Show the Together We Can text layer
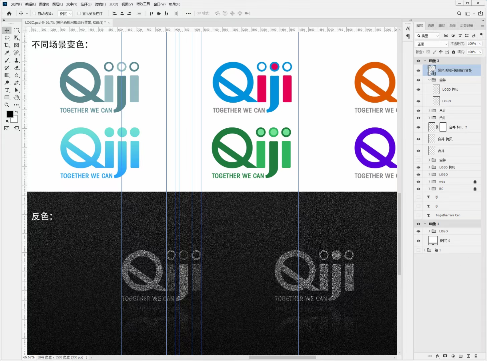Viewport: 487px width, 361px height. click(418, 215)
